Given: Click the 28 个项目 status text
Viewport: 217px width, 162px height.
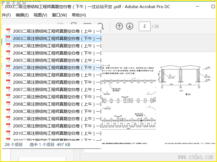Looking at the screenshot, I should [14, 145].
